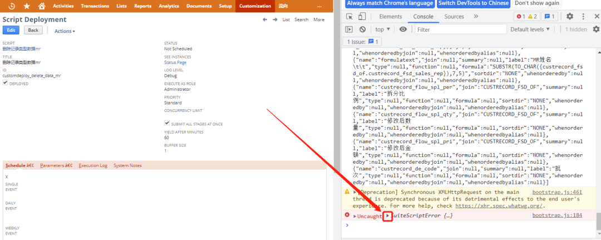Click Always match Chrome's language button
The width and height of the screenshot is (601, 240).
[390, 3]
